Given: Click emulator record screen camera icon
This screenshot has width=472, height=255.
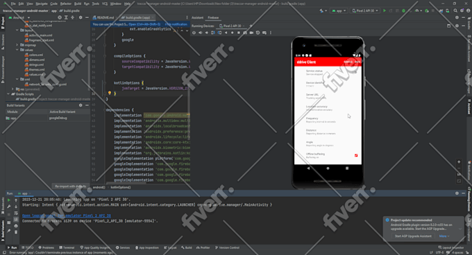Looking at the screenshot, I should [x=251, y=33].
